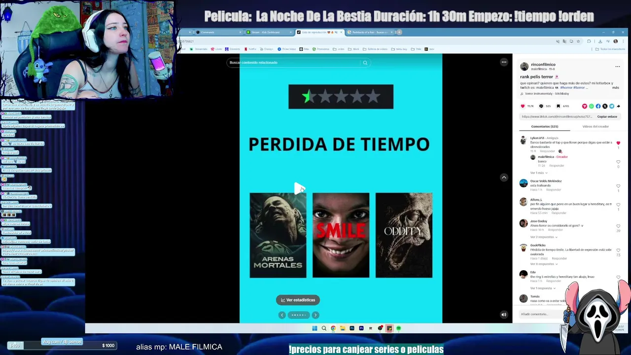Share to X icon
This screenshot has width=631, height=355.
605,106
